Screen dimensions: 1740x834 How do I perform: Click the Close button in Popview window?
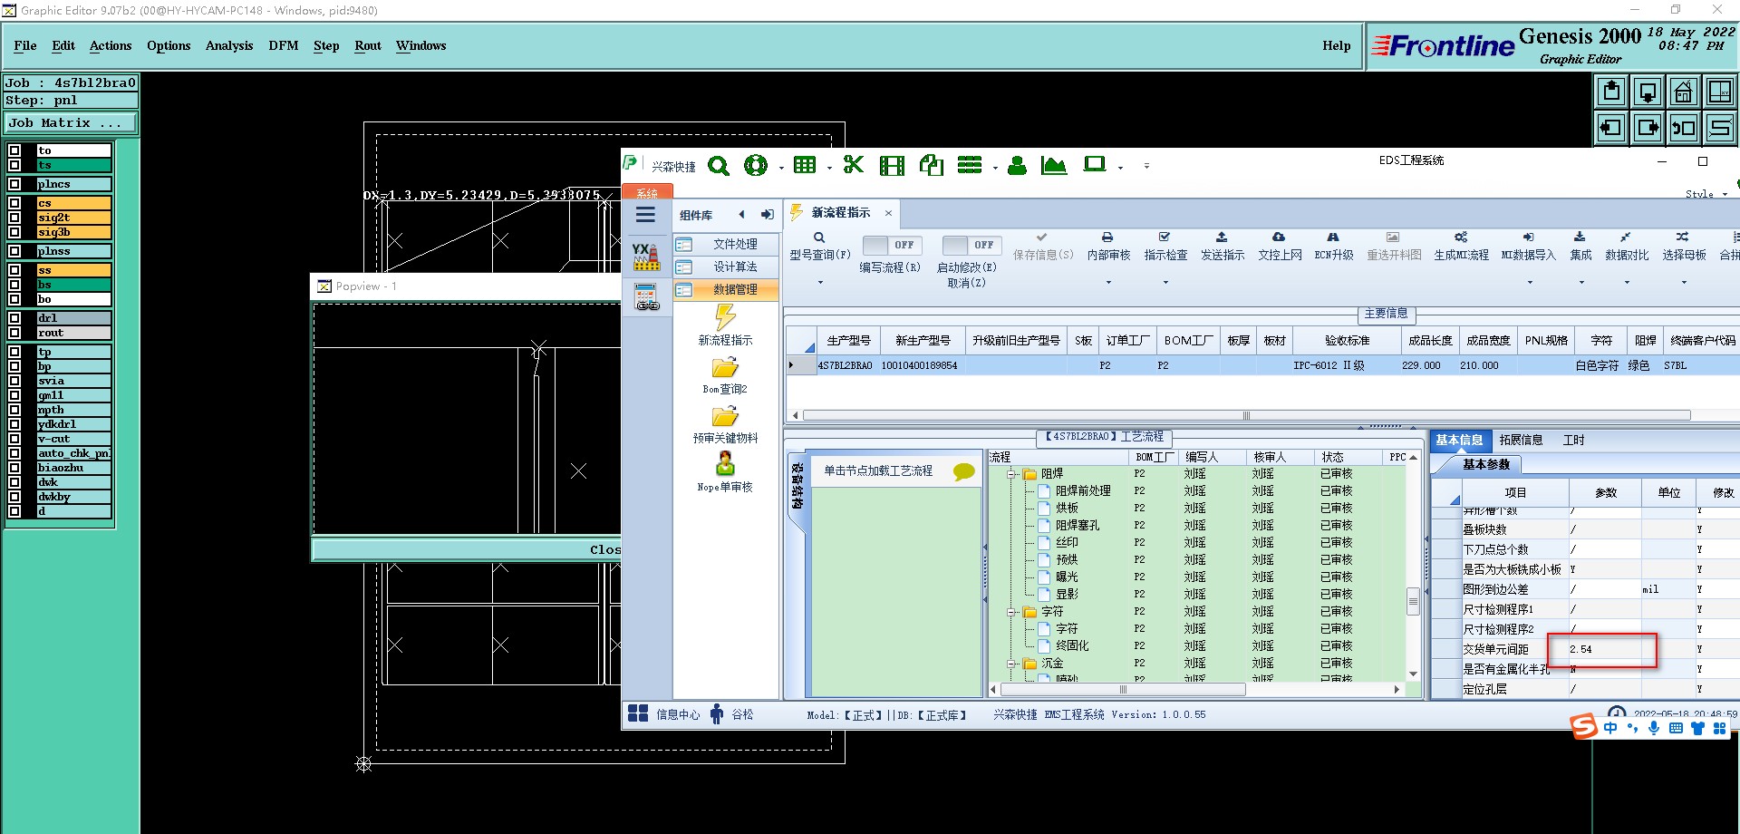coord(467,549)
